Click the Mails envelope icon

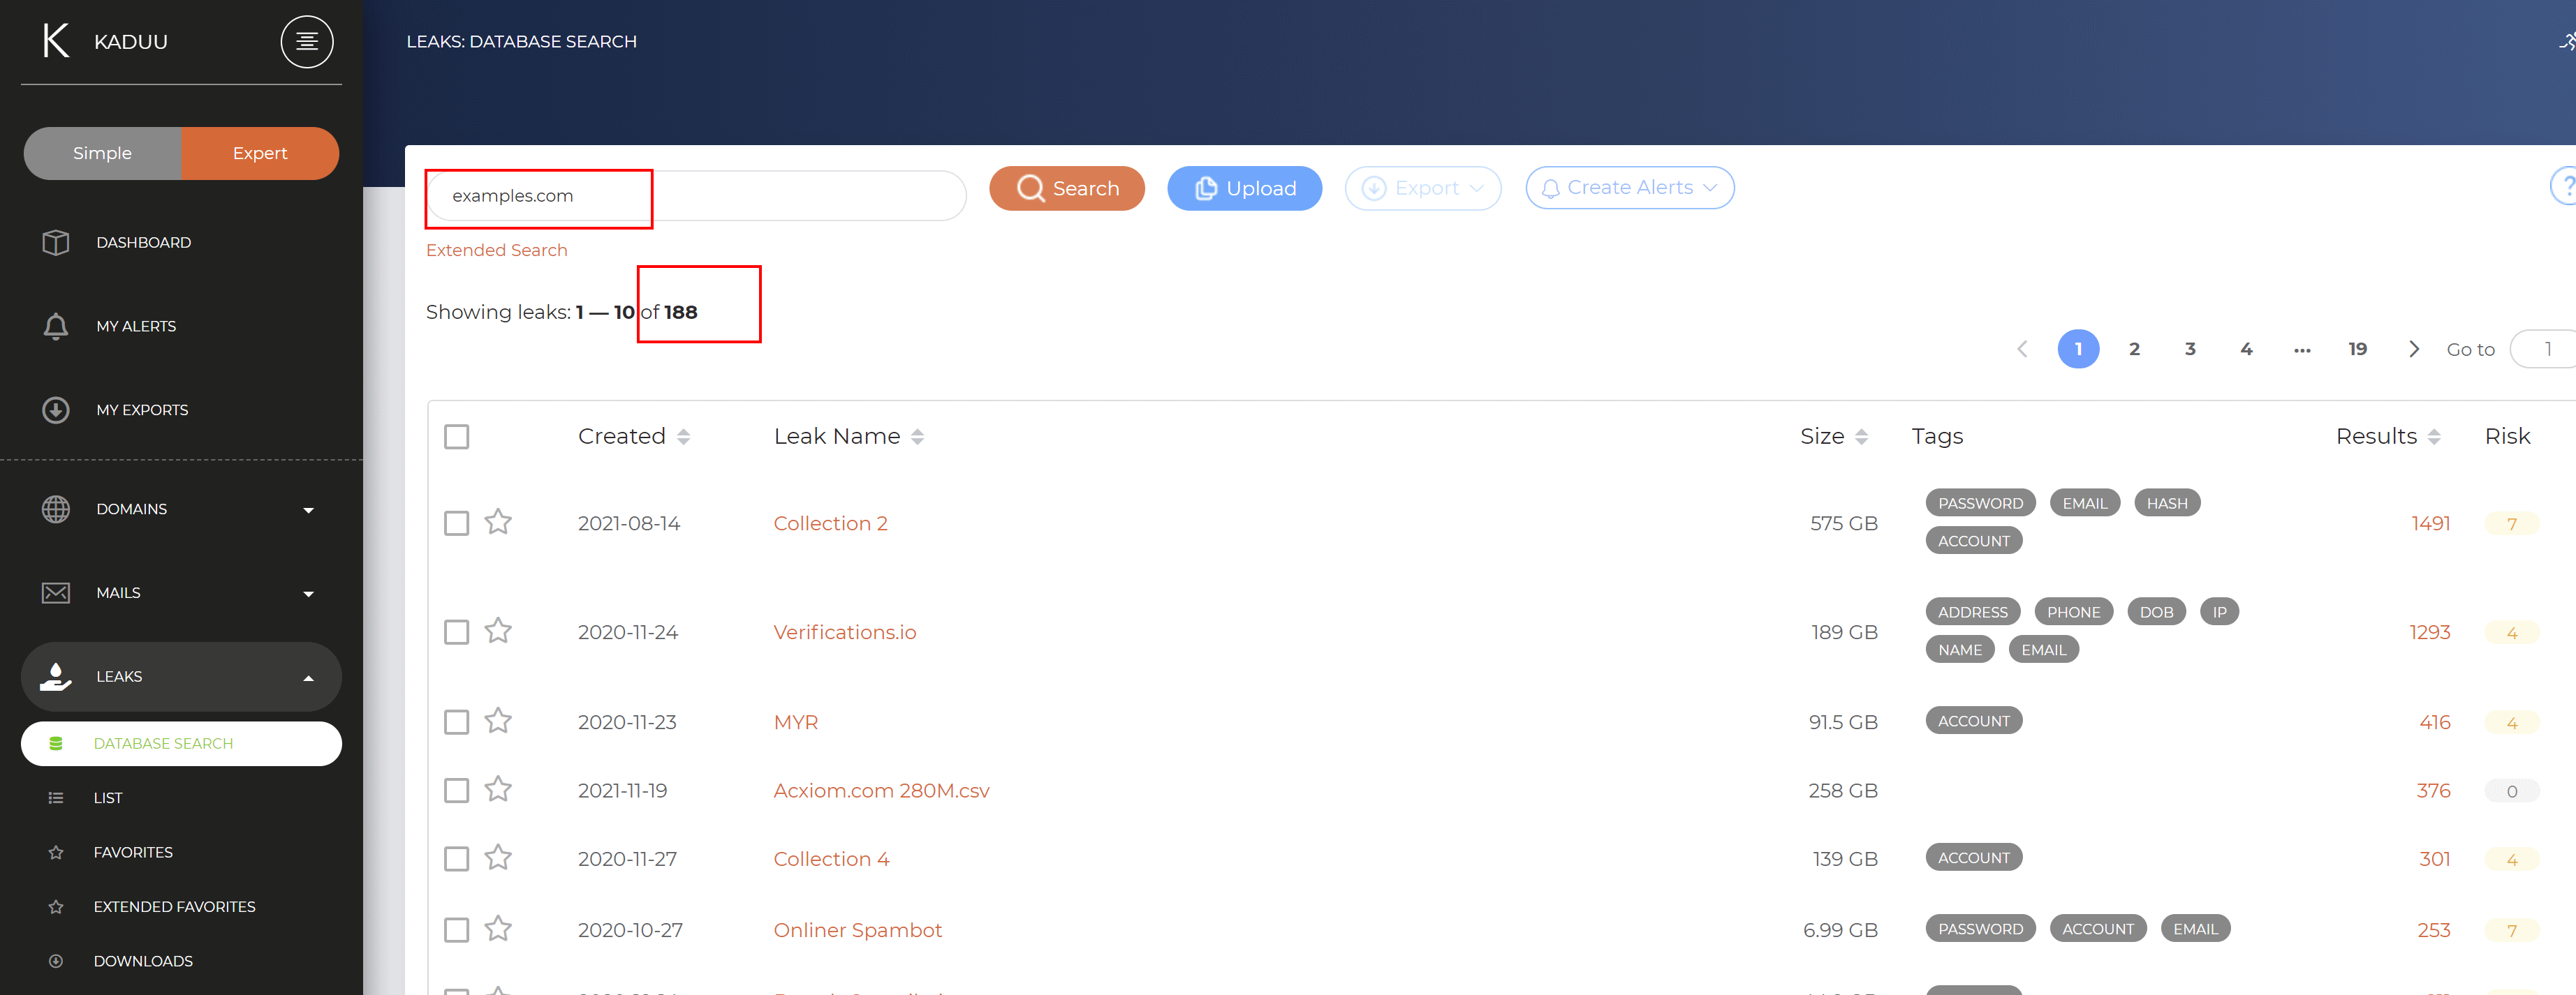pyautogui.click(x=56, y=592)
